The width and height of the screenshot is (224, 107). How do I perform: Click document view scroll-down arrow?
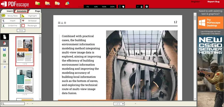(x=195, y=99)
